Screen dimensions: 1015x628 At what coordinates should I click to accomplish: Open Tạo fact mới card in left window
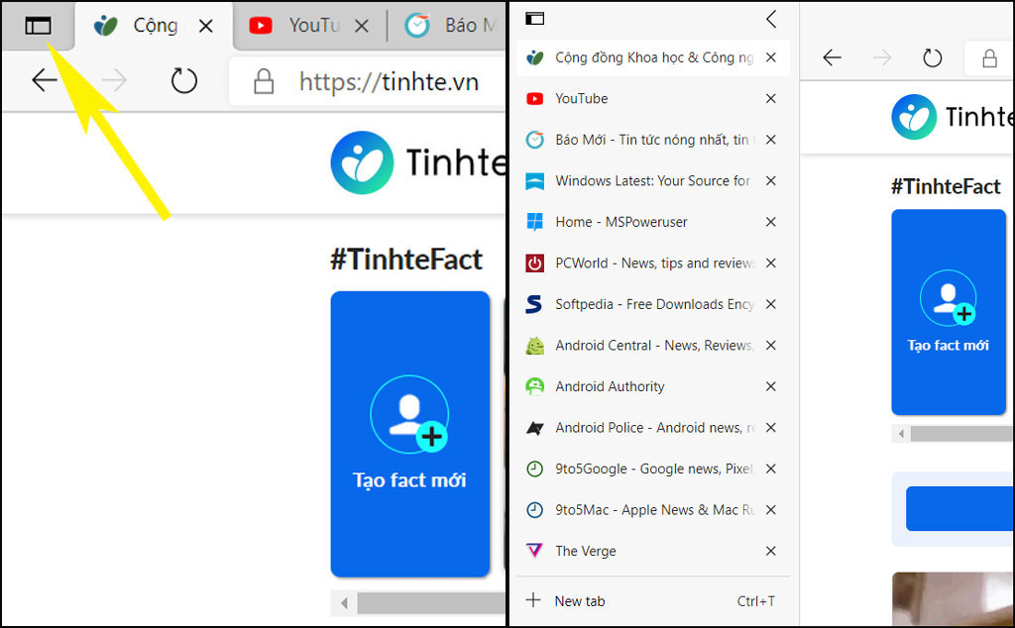point(409,433)
